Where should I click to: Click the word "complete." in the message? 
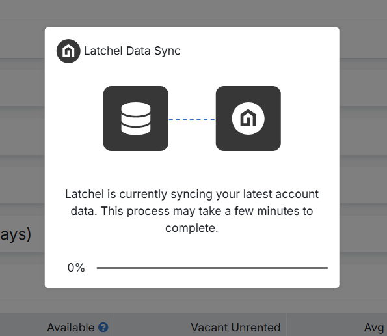point(192,228)
